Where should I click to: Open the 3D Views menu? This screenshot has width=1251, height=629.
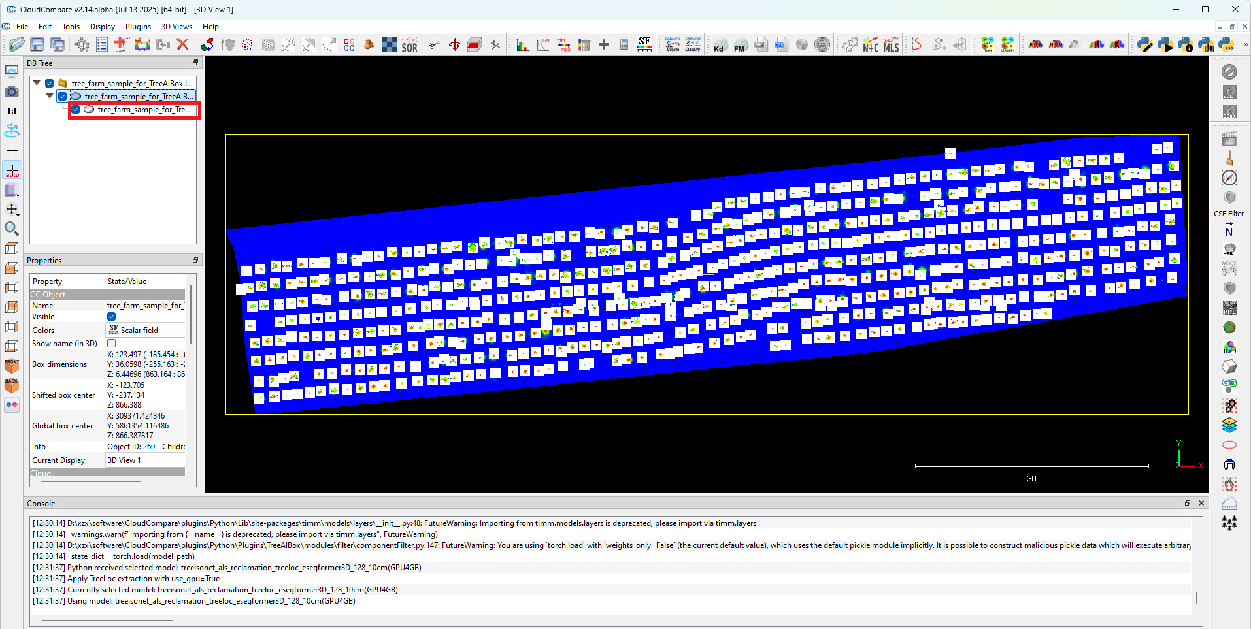[x=176, y=27]
